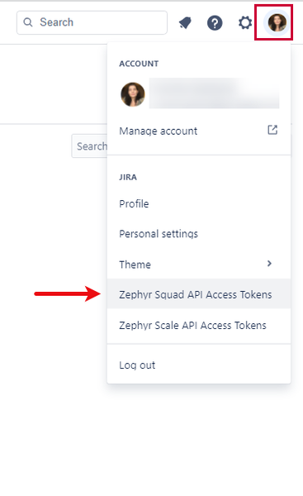Click the ACCOUNT section heading

139,64
